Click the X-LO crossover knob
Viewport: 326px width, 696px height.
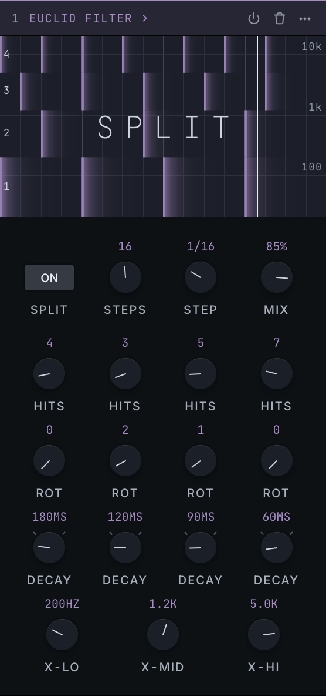tap(62, 635)
